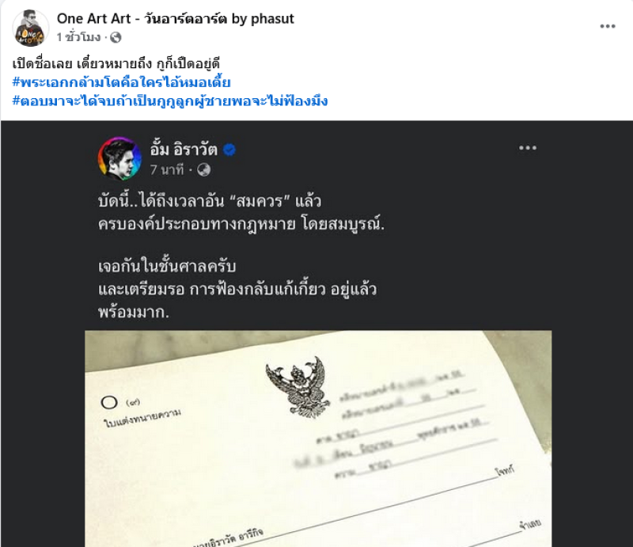Screen dimensions: 633x547
Task: Open the outer post three-dot options menu
Action: point(608,26)
